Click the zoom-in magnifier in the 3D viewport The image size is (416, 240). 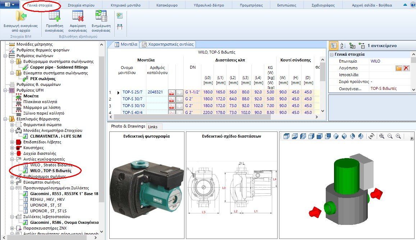398,136
